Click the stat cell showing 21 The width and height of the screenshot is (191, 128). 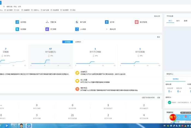72,116
